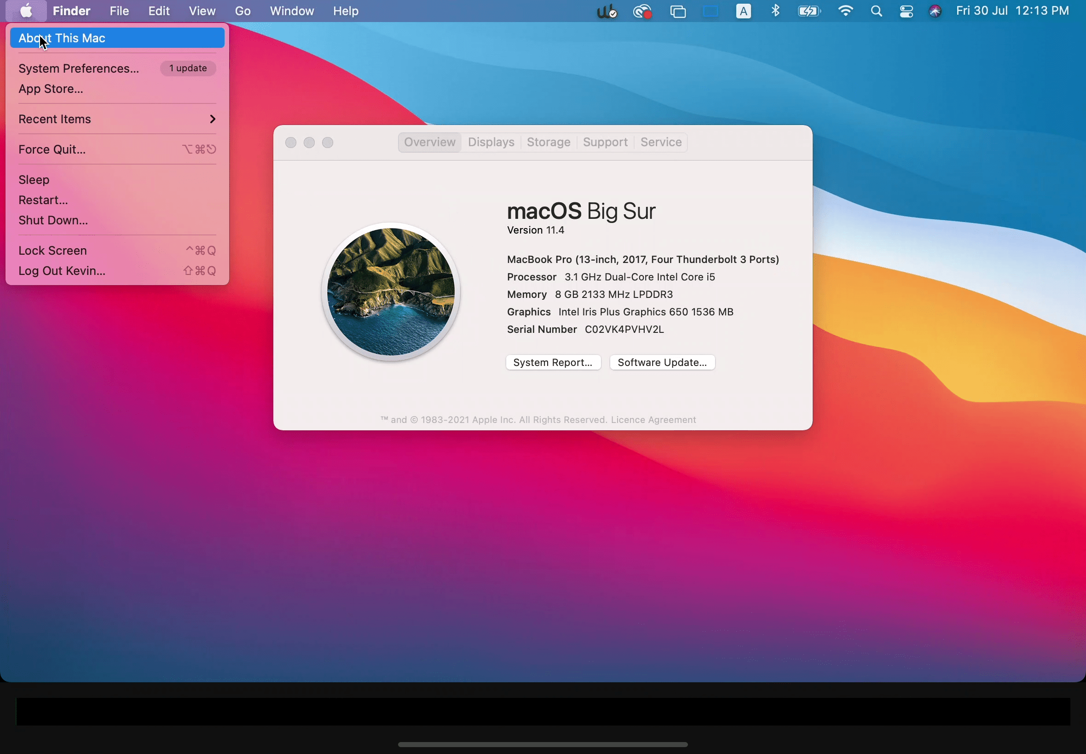Open the battery charging status icon
1086x754 pixels.
coord(809,11)
